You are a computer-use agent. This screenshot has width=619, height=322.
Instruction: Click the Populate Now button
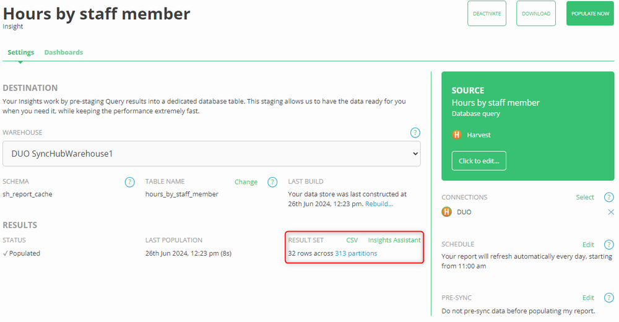(590, 14)
